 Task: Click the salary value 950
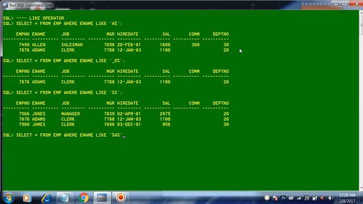166,125
